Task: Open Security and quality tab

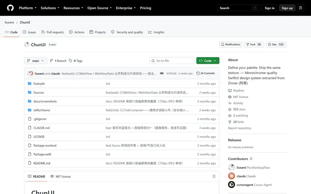Action: tap(127, 32)
